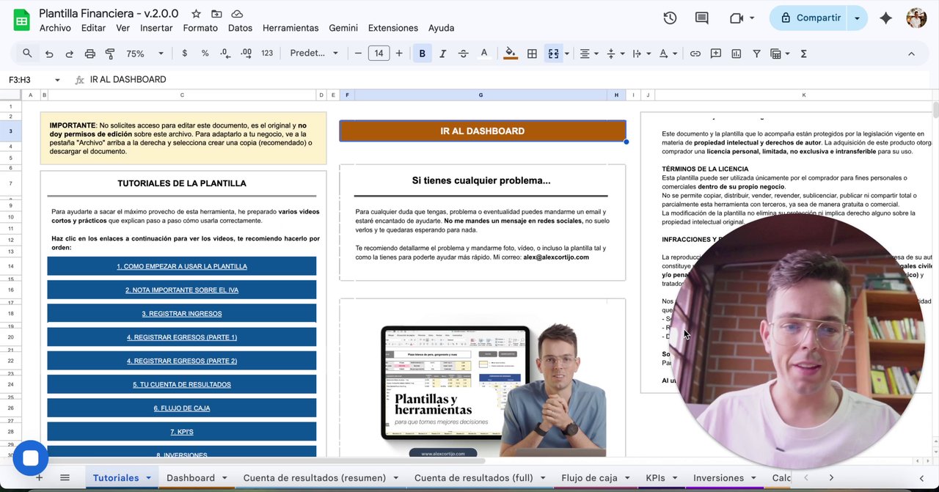
Task: Open the version history clock icon
Action: [669, 18]
